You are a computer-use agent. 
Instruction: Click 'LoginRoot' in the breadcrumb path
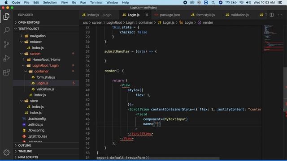pos(114,22)
